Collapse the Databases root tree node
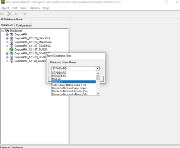Viewport: 180px width, 148px height. tap(3, 31)
